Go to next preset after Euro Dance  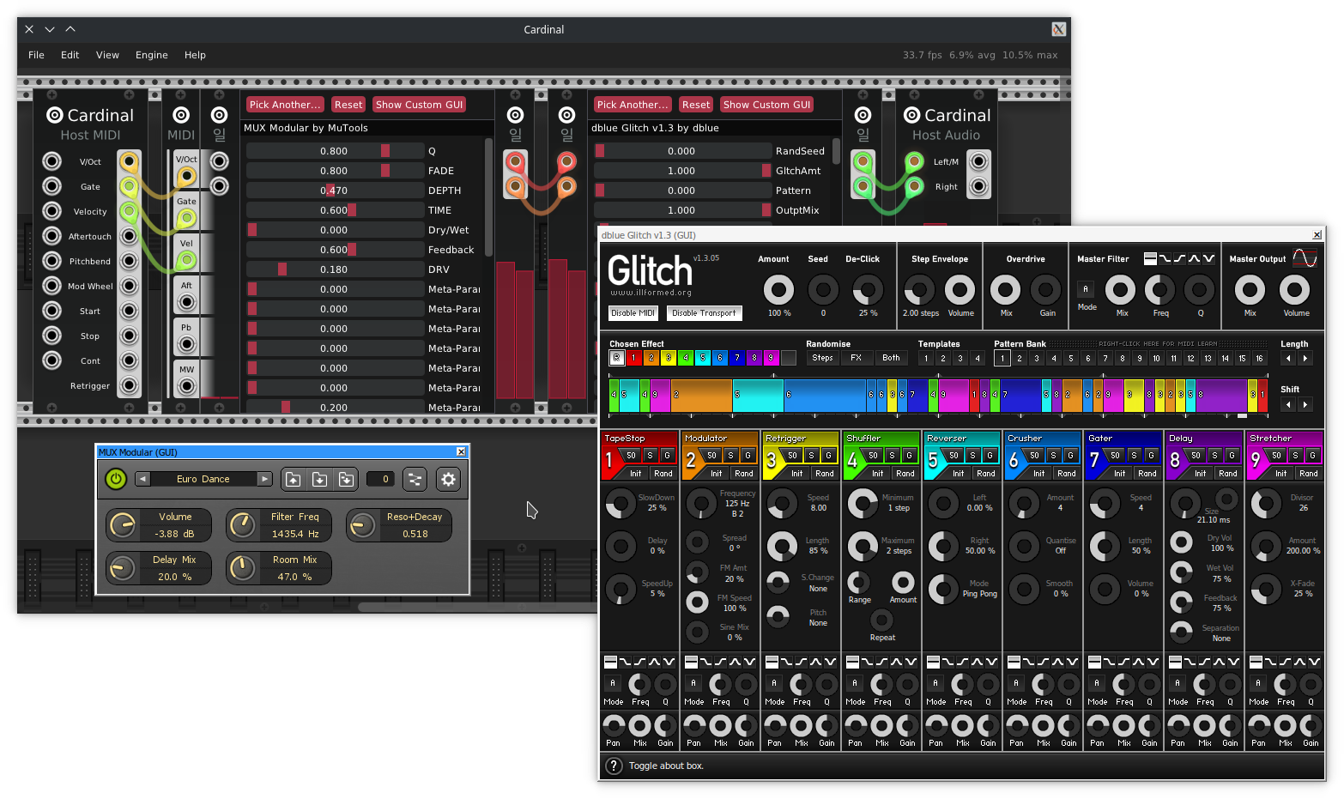pos(264,479)
